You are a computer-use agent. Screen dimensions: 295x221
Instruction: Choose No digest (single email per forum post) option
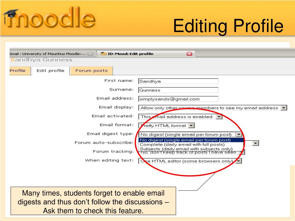coord(191,140)
